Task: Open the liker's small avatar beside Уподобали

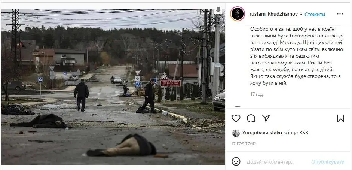Action: (236, 133)
